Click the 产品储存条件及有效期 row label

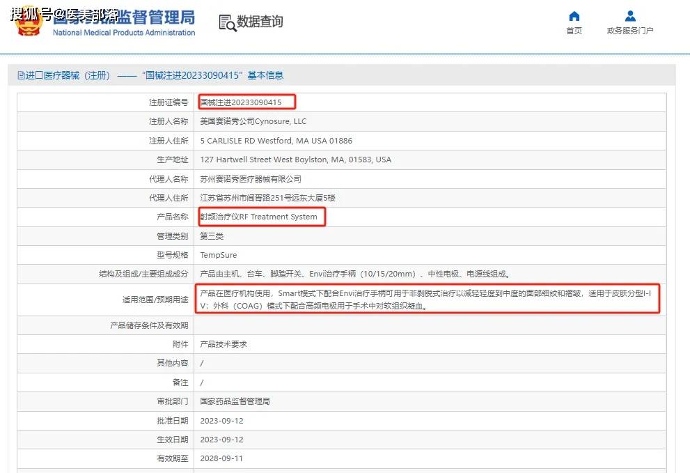[149, 325]
